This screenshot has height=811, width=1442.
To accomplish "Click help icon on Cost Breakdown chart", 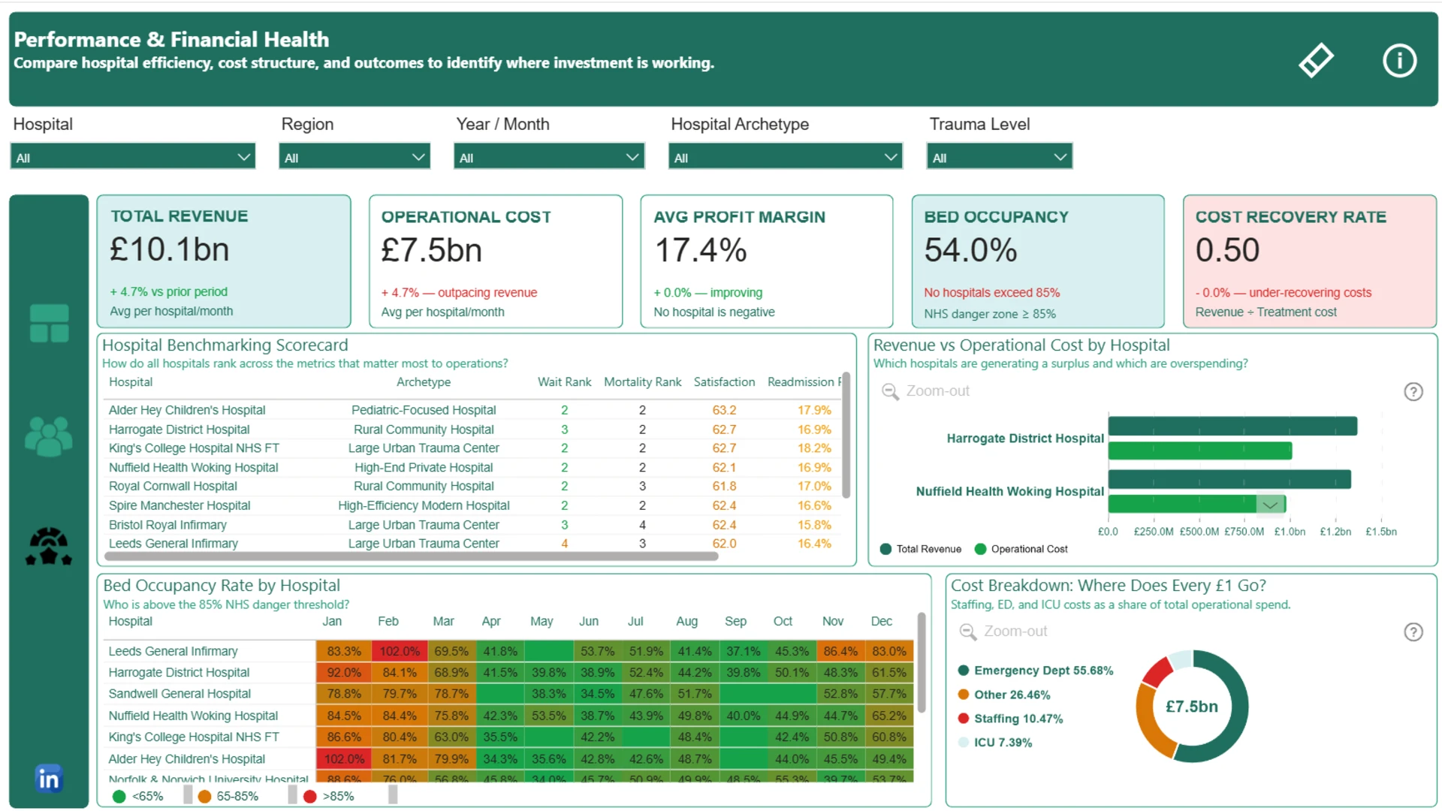I will pos(1413,632).
